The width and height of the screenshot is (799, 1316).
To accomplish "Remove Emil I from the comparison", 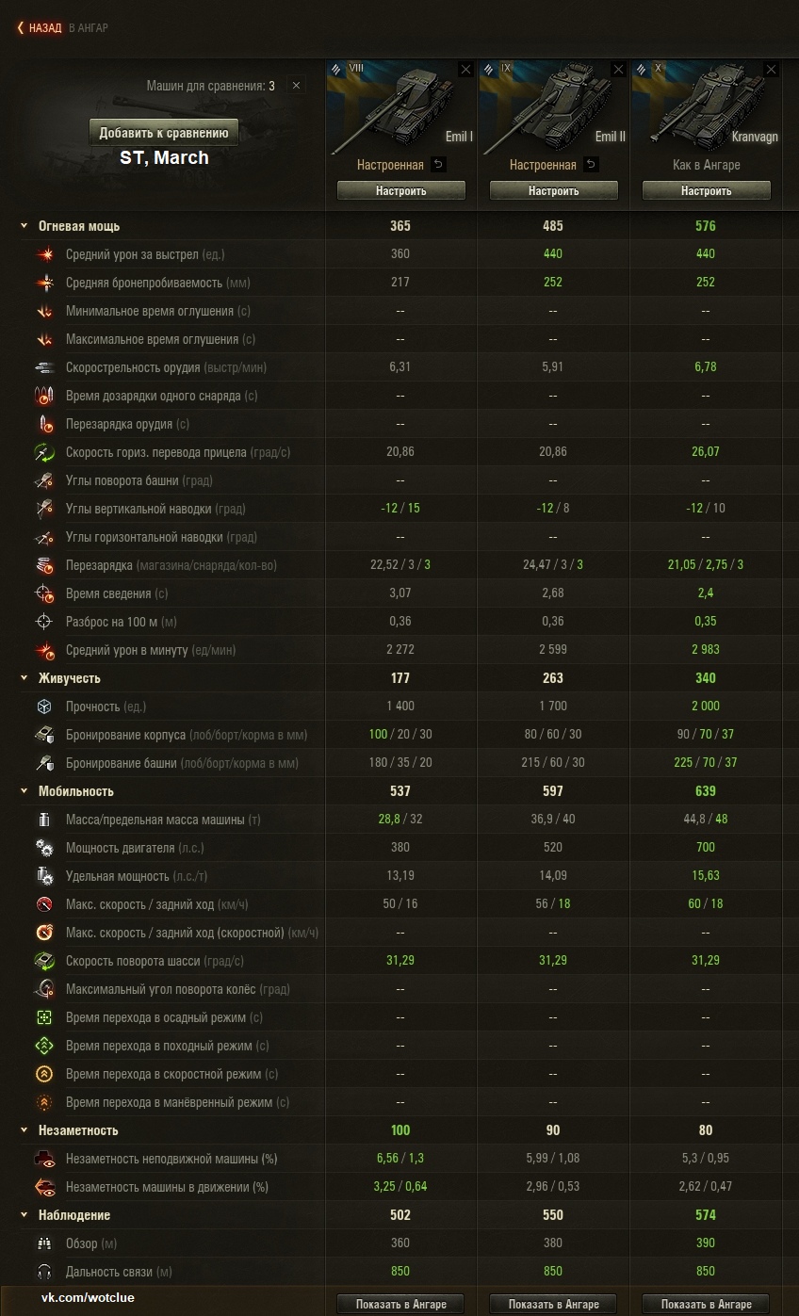I will click(x=465, y=70).
